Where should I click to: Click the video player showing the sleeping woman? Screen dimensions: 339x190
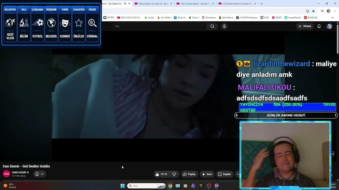pyautogui.click(x=168, y=96)
